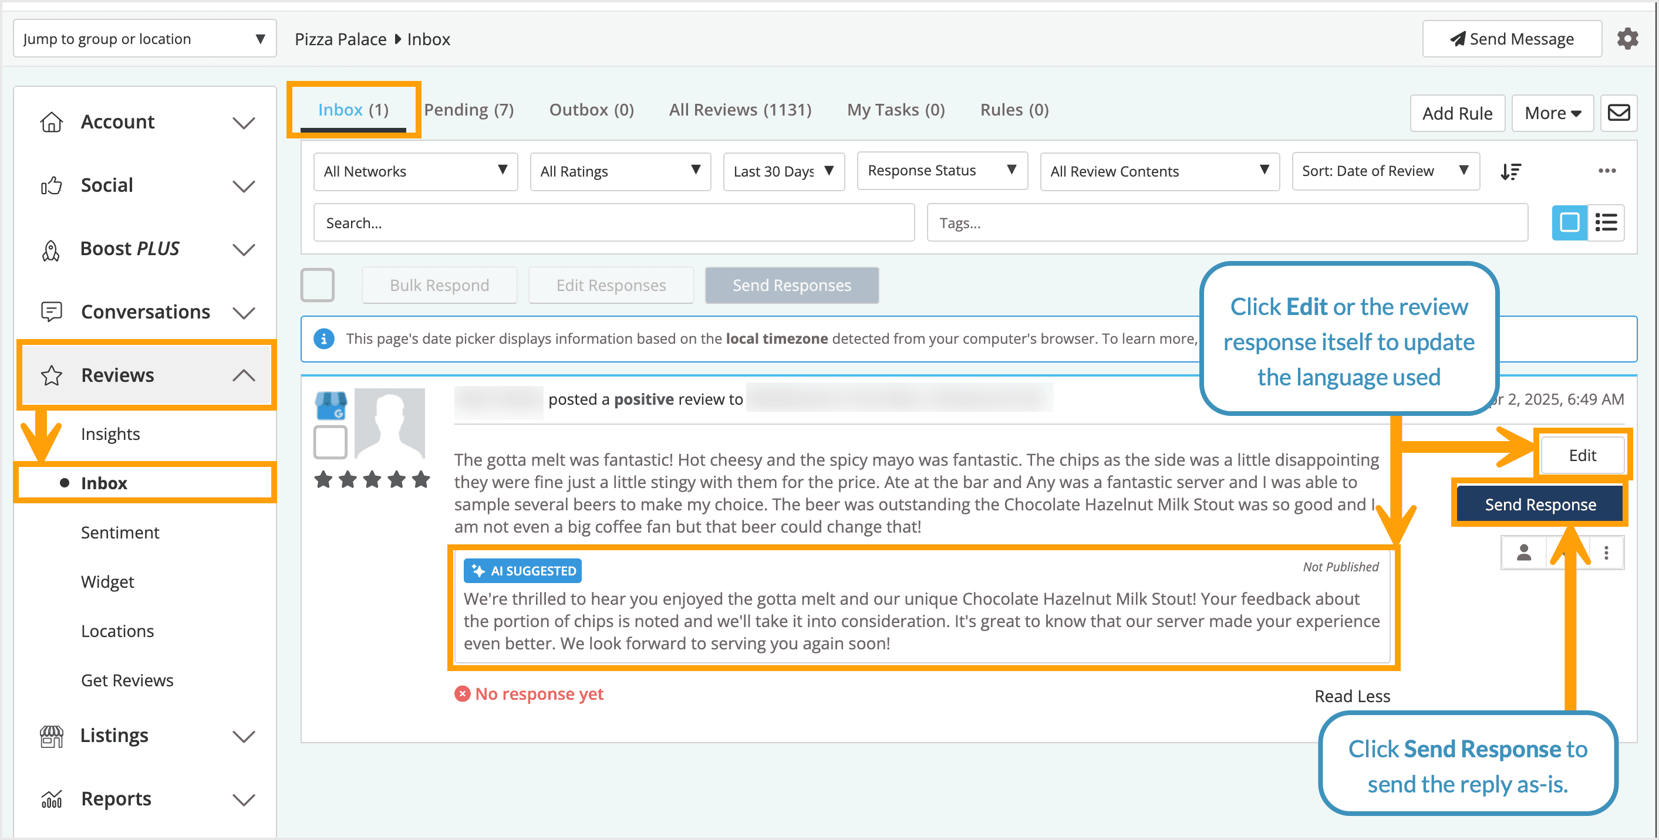
Task: Open the vertical three-dot menu on the review
Action: click(1608, 552)
